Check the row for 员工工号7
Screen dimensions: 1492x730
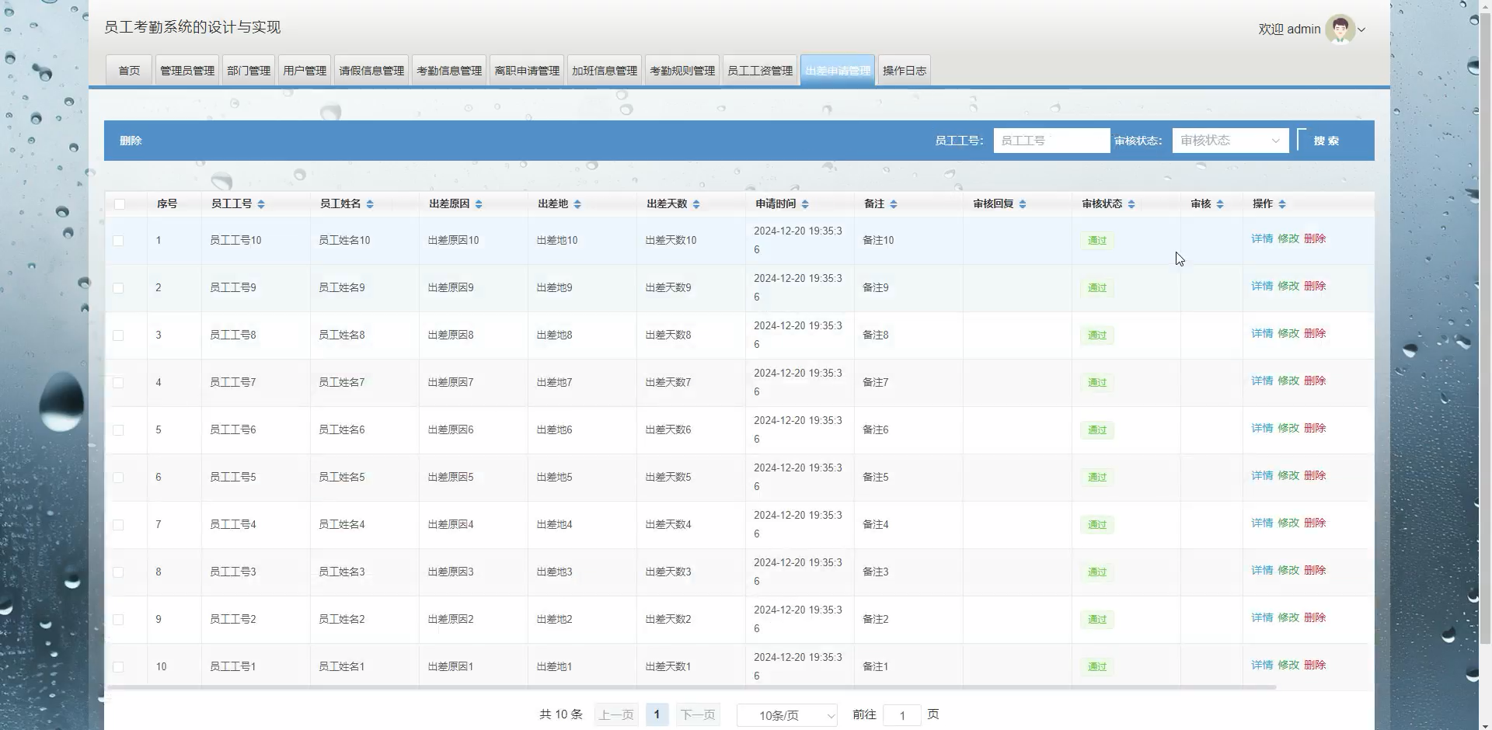pos(118,383)
